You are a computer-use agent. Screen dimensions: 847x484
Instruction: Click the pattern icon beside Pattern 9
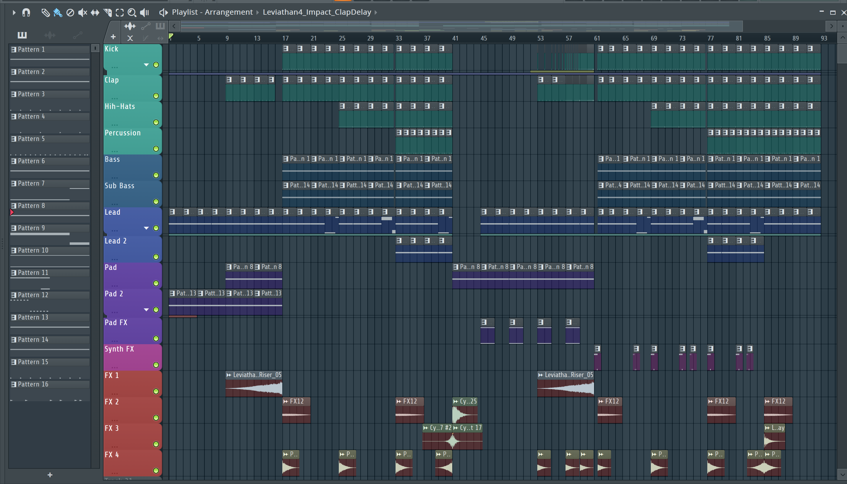pyautogui.click(x=14, y=228)
